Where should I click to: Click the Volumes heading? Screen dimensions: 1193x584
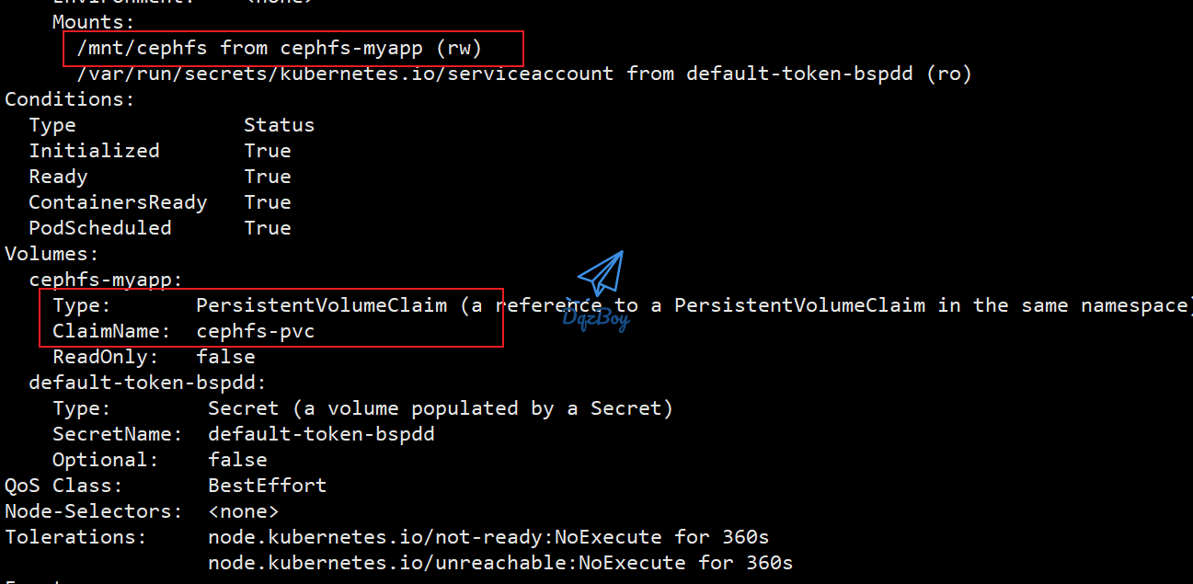(x=52, y=254)
